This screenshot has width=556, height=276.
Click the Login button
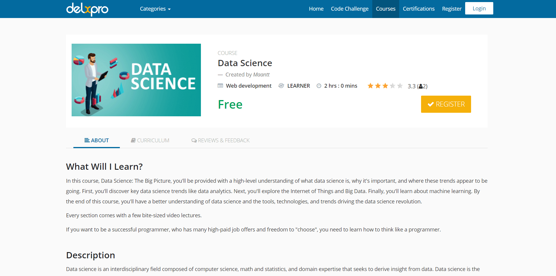(x=479, y=8)
